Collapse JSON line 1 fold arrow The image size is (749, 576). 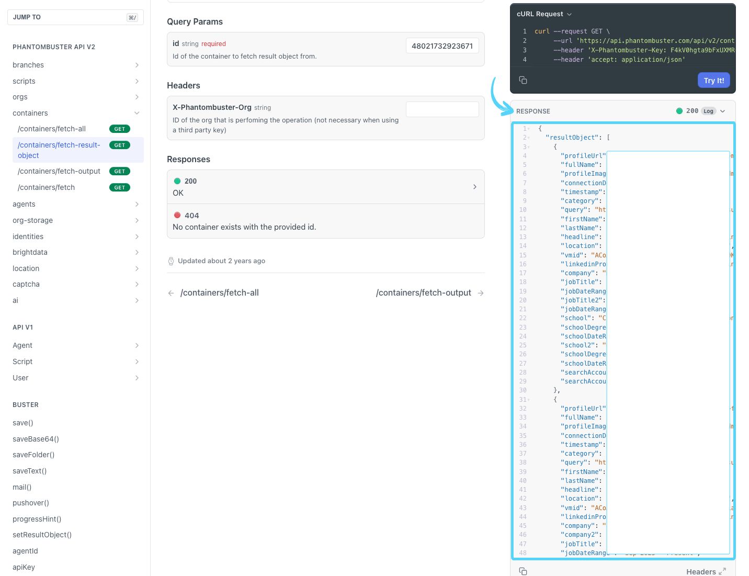click(x=529, y=129)
